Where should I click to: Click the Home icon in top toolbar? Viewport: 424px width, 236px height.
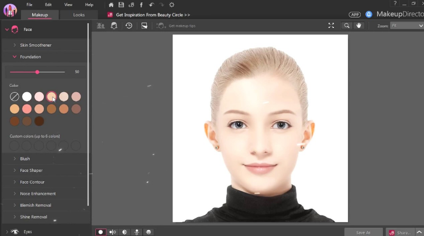click(111, 5)
